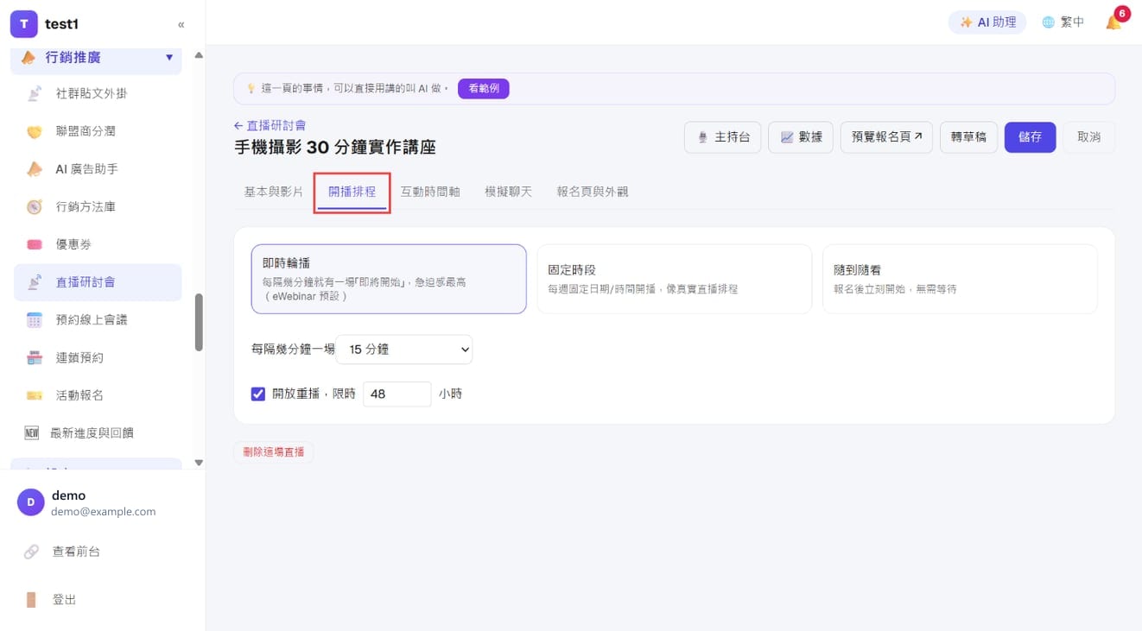Collapse the 行銷推廣 sidebar section
Viewport: 1142px width, 631px height.
click(96, 58)
